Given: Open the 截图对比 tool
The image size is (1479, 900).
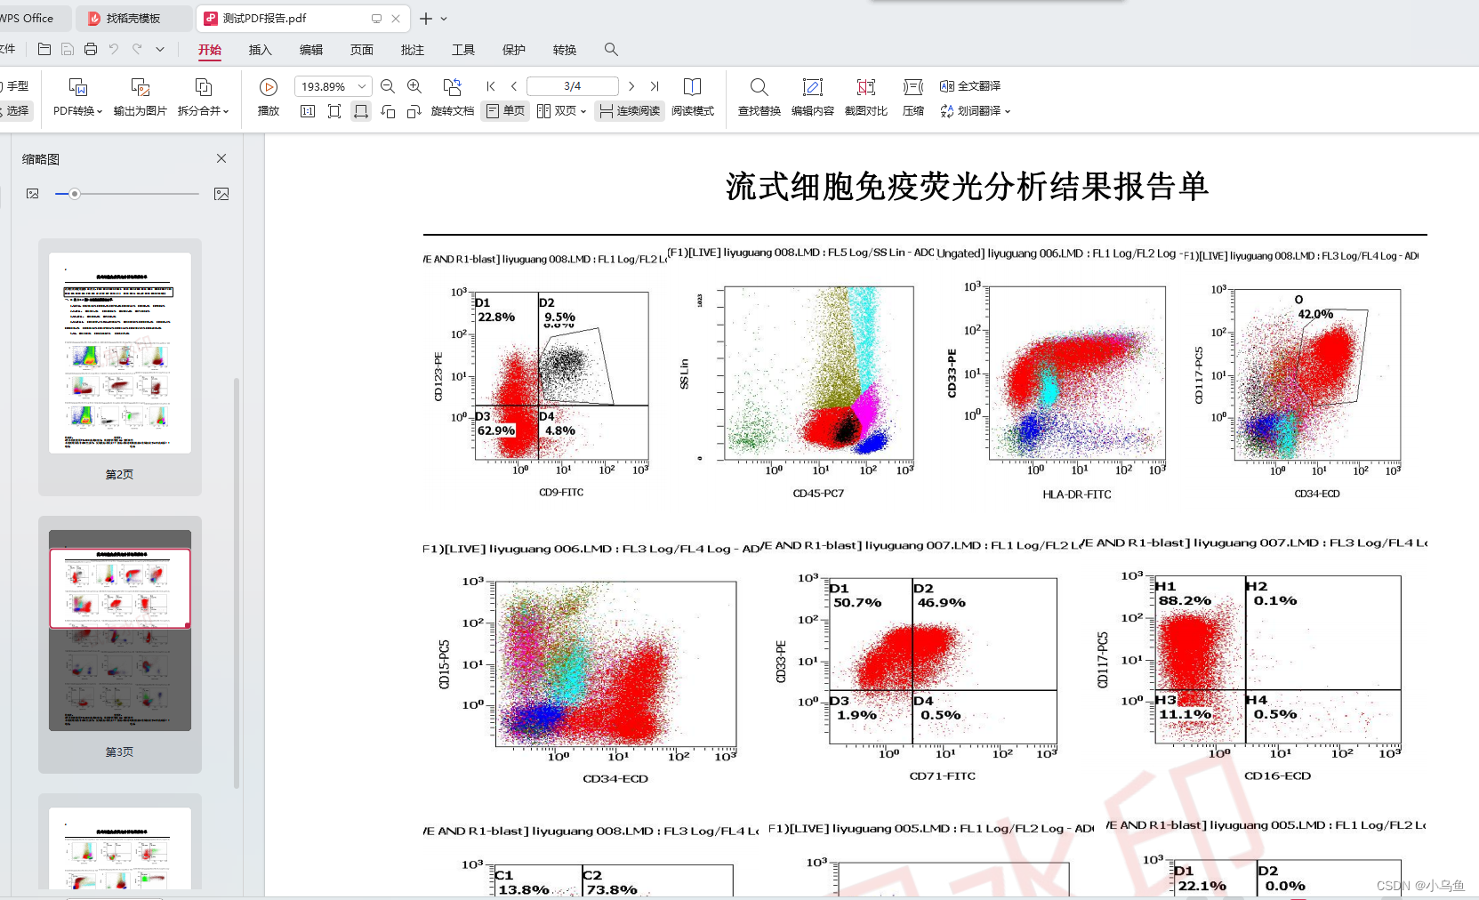Looking at the screenshot, I should tap(866, 98).
